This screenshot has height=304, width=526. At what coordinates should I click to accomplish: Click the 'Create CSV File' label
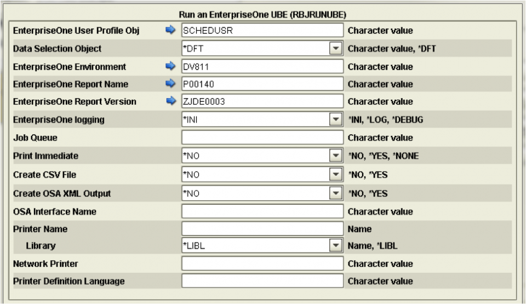tap(44, 175)
